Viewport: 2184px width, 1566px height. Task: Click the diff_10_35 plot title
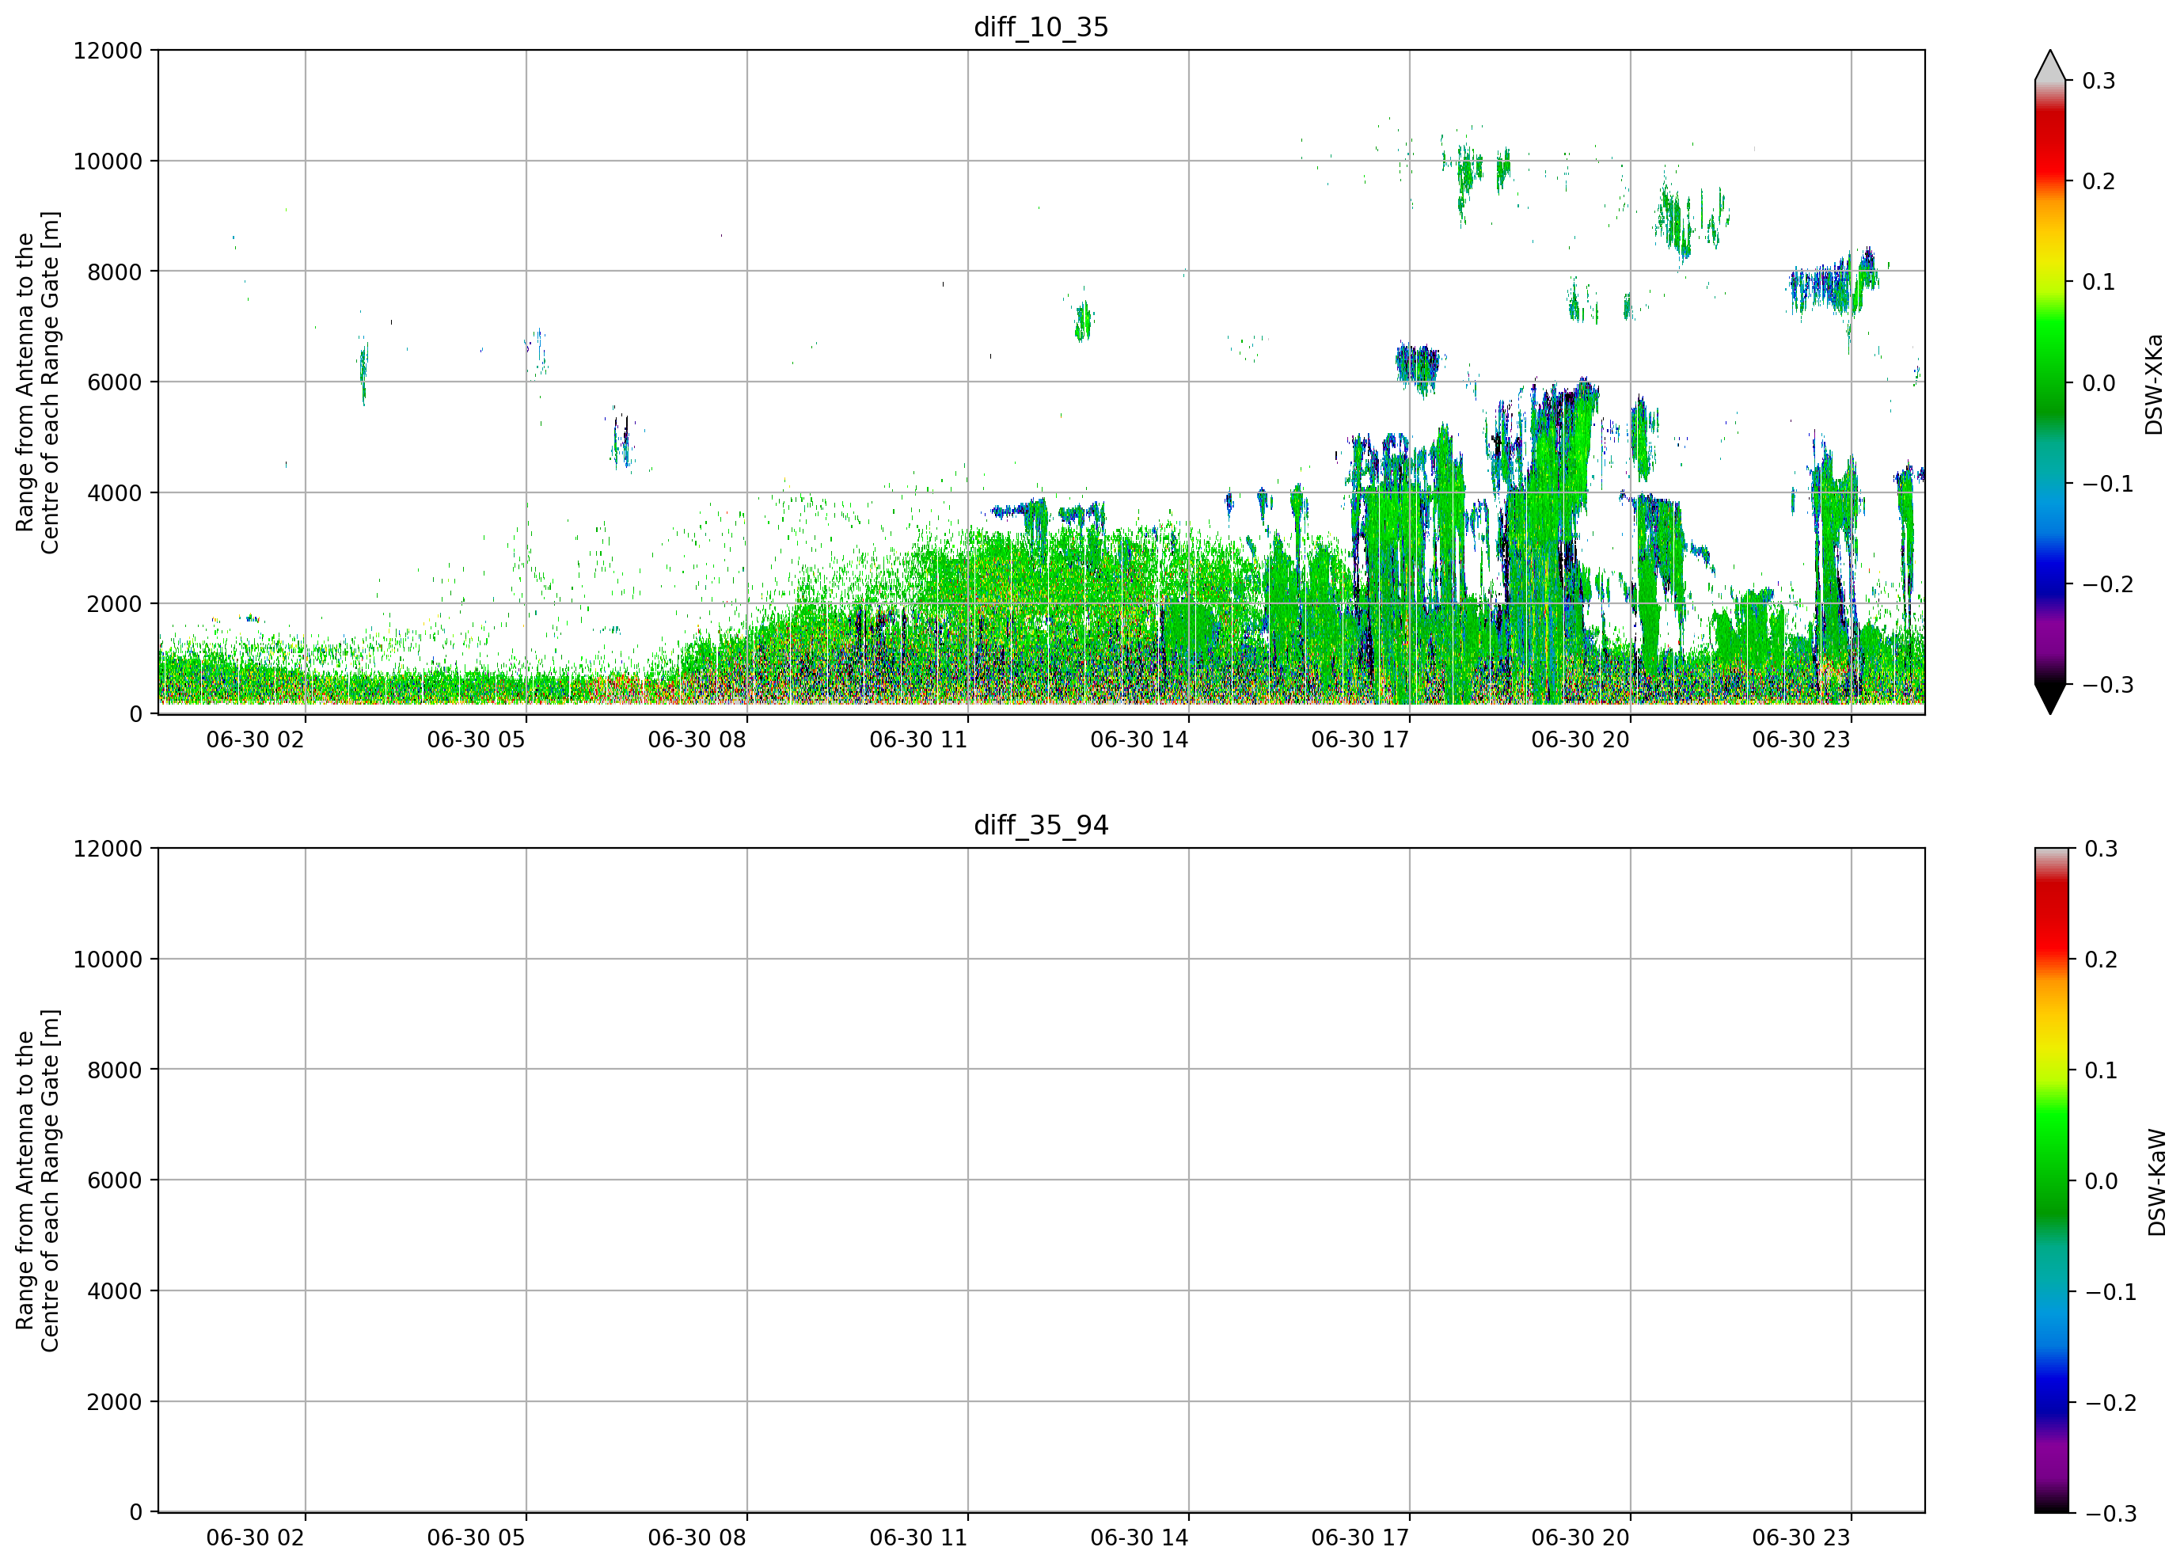(1041, 27)
